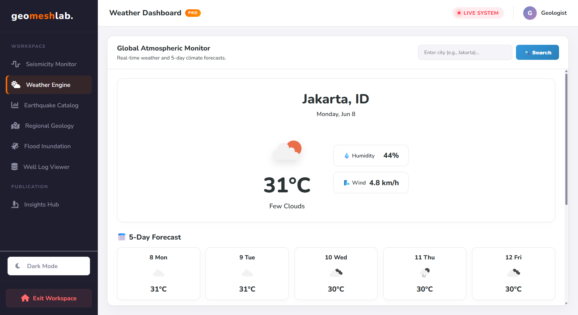Click 30°C on the 11 Thu card

click(x=425, y=289)
